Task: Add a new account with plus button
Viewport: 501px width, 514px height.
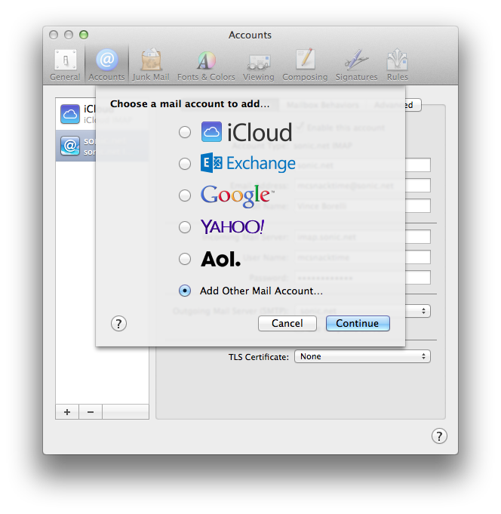Action: (x=67, y=412)
